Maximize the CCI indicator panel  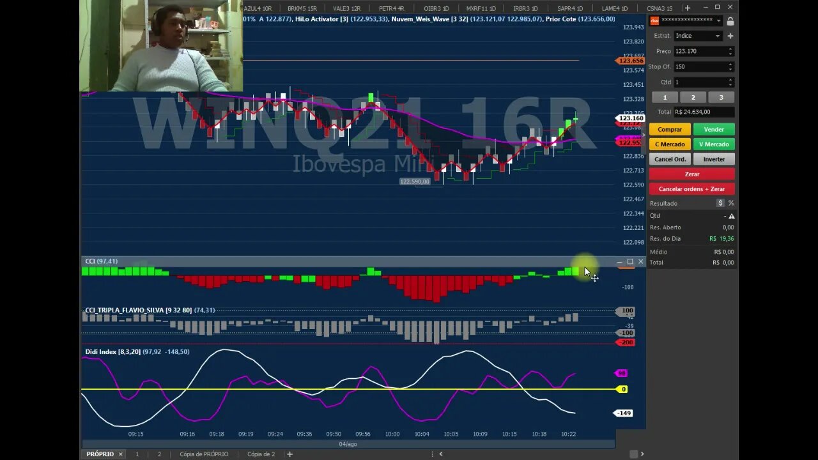[630, 262]
